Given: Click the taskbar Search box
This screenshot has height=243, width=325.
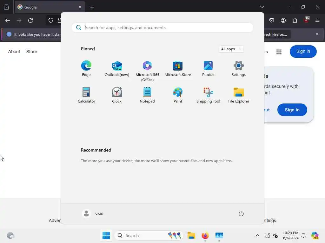Looking at the screenshot, I should 149,235.
